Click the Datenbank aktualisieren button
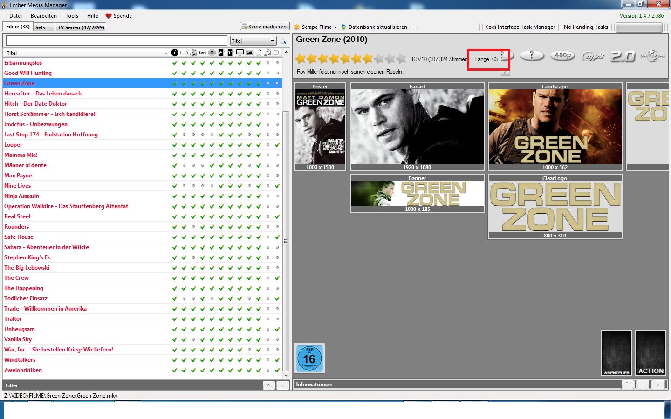Screen dimensions: 671x419 pos(374,27)
